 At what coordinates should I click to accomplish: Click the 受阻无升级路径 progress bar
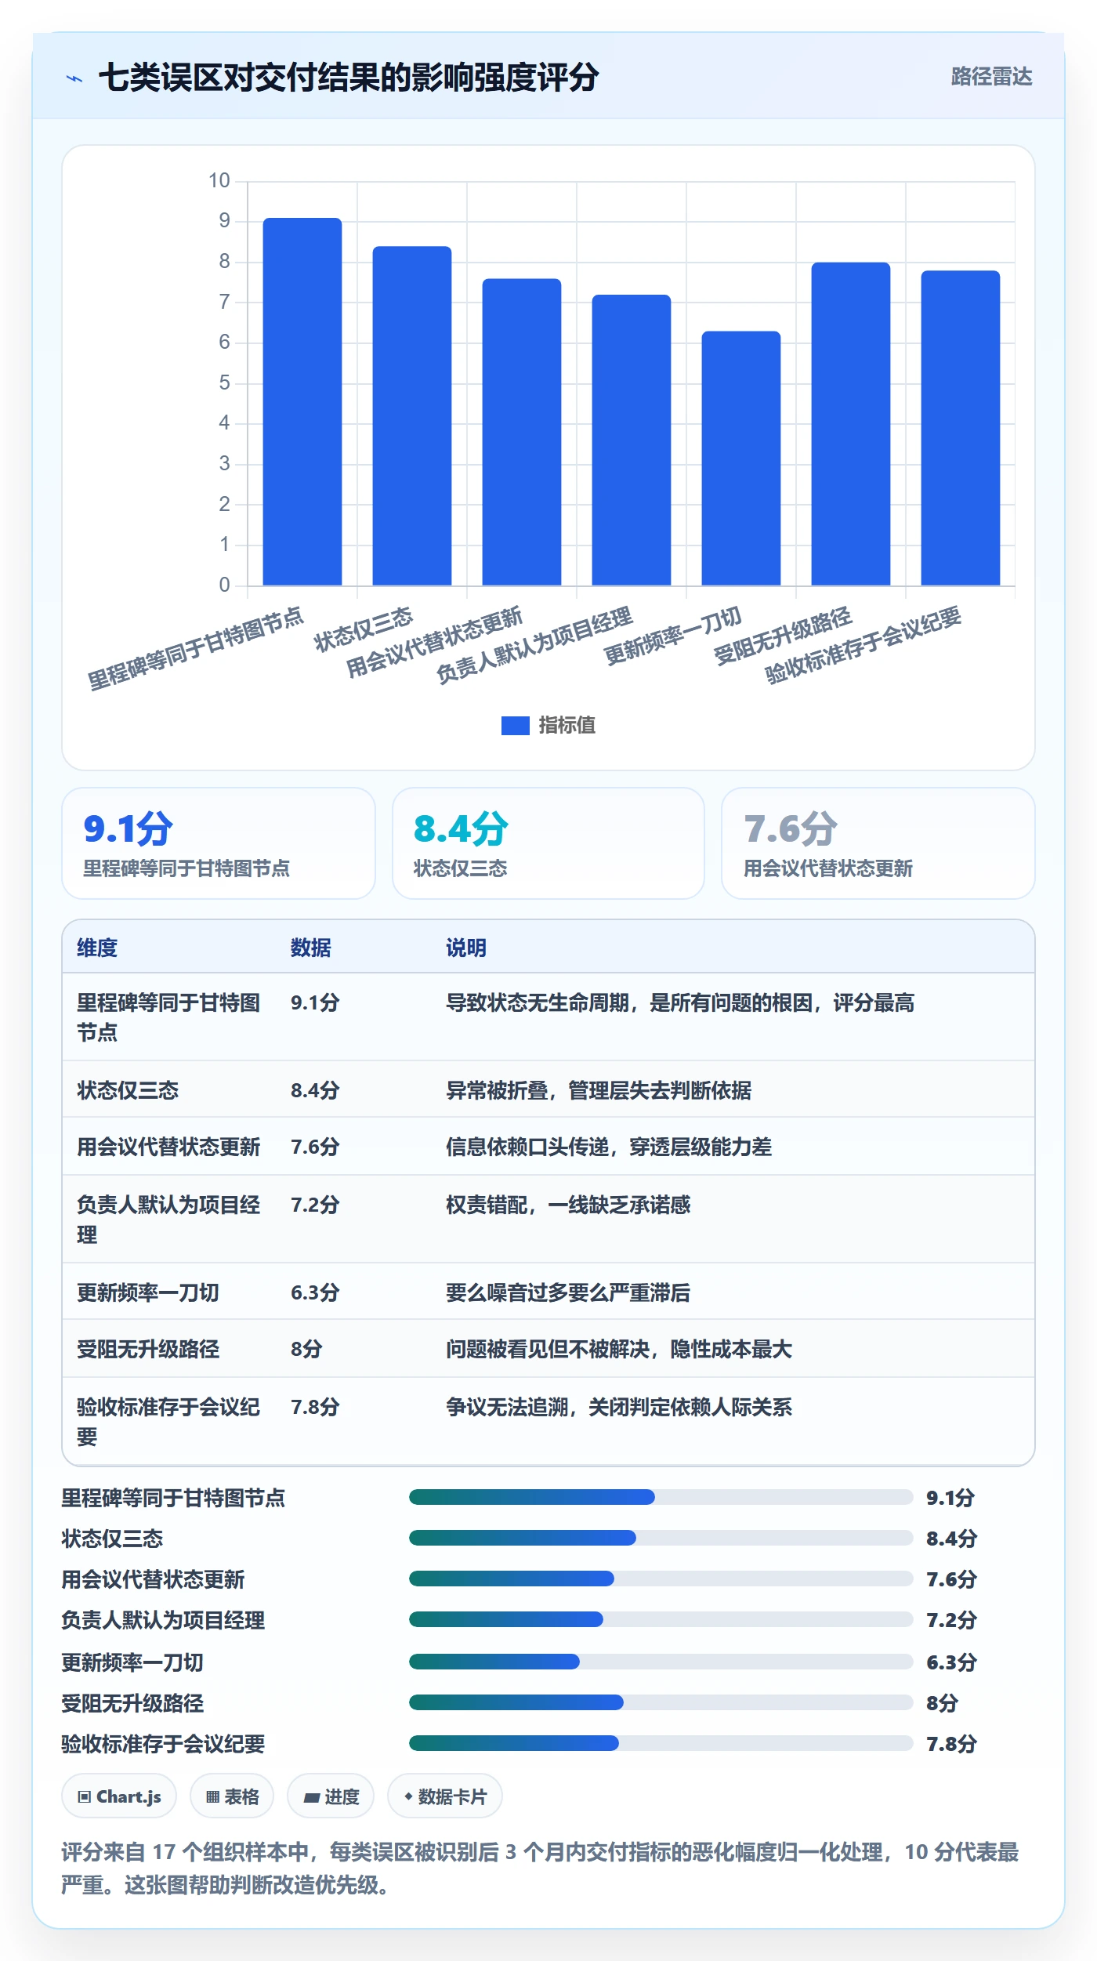[x=661, y=1702]
